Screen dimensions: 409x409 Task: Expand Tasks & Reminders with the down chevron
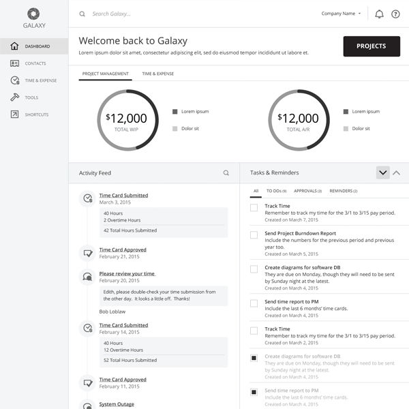382,172
